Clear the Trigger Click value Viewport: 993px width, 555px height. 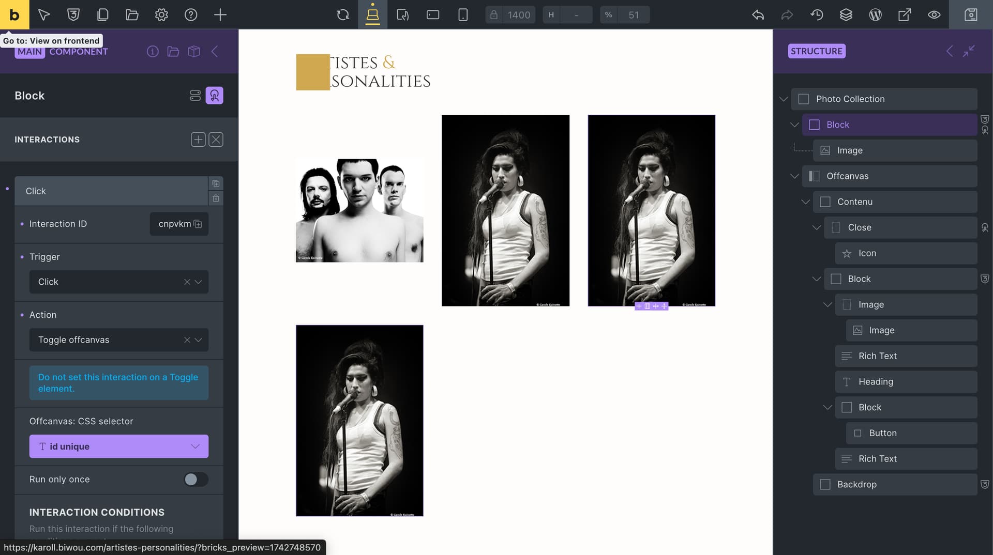tap(187, 282)
